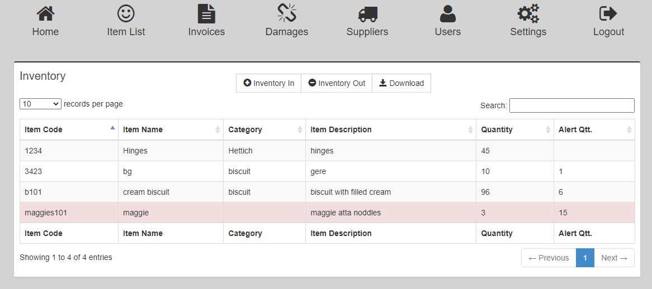Click the Next page link
The height and width of the screenshot is (289, 652).
pos(614,258)
